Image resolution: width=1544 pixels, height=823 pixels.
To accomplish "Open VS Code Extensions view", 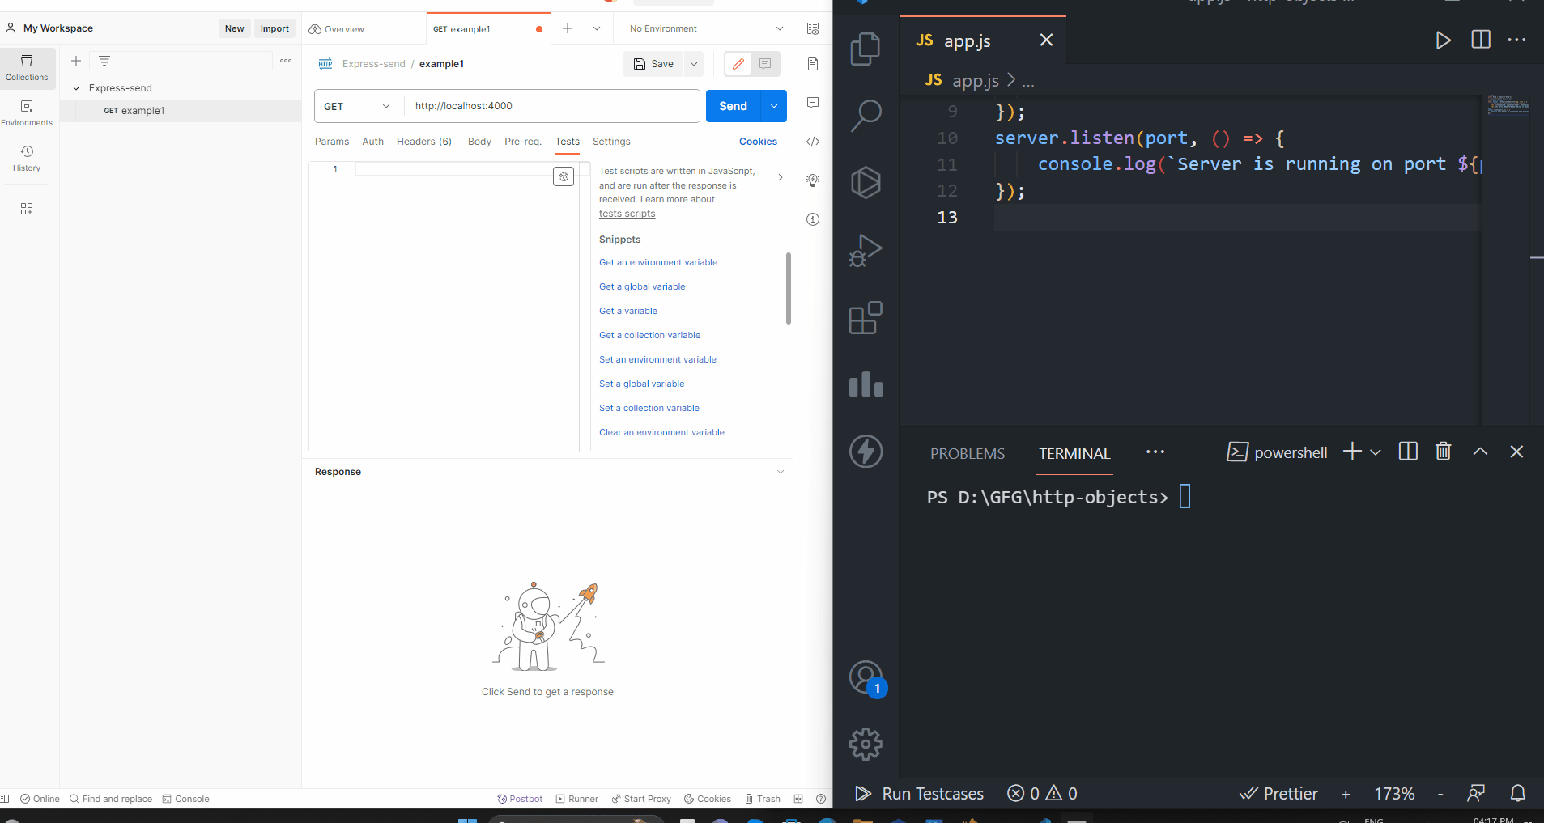I will (866, 318).
